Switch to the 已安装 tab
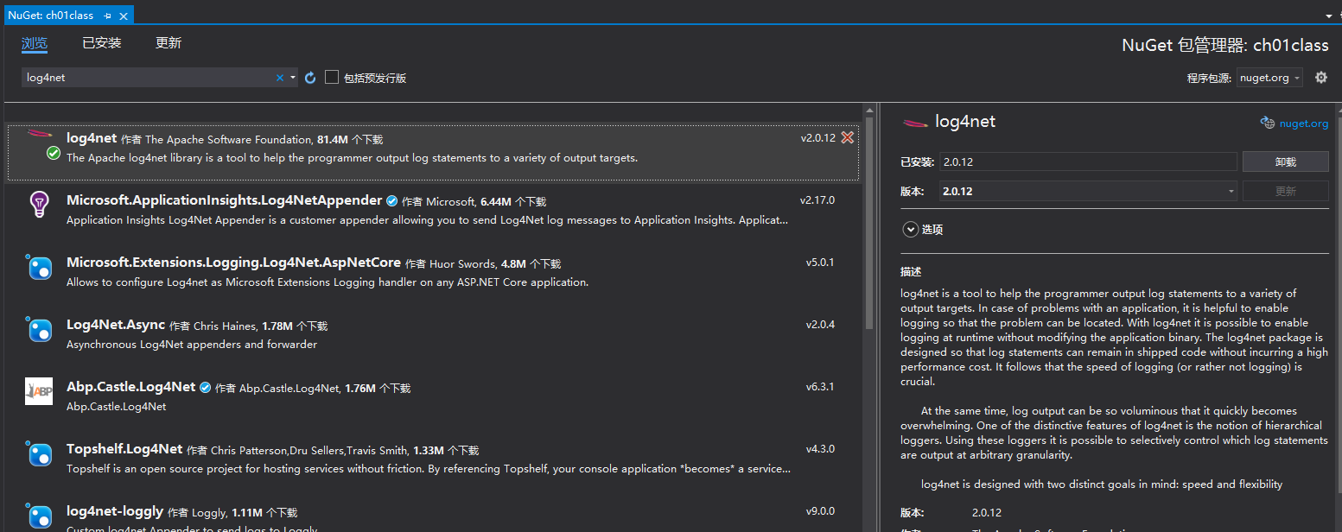1342x532 pixels. coord(101,41)
